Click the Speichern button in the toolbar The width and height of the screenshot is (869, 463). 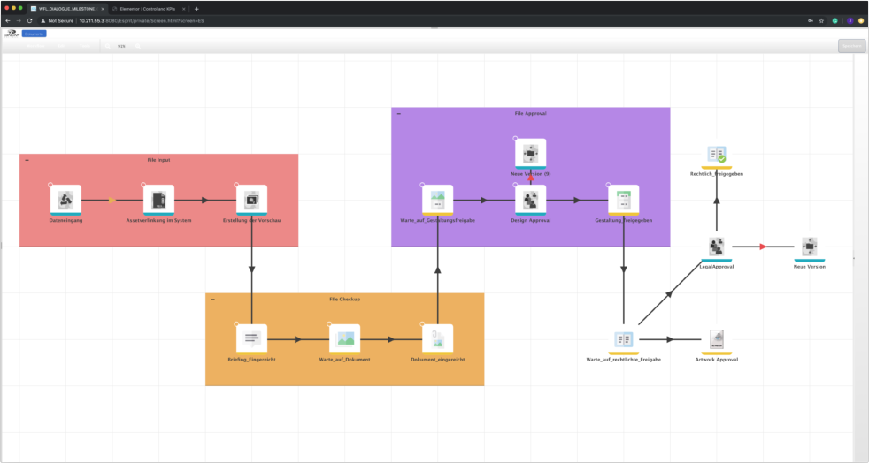pos(851,46)
